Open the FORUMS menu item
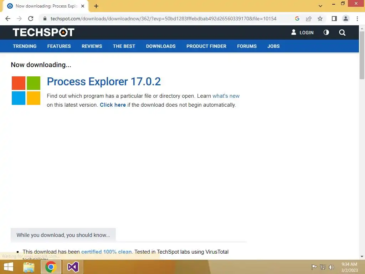The image size is (365, 274). (247, 46)
